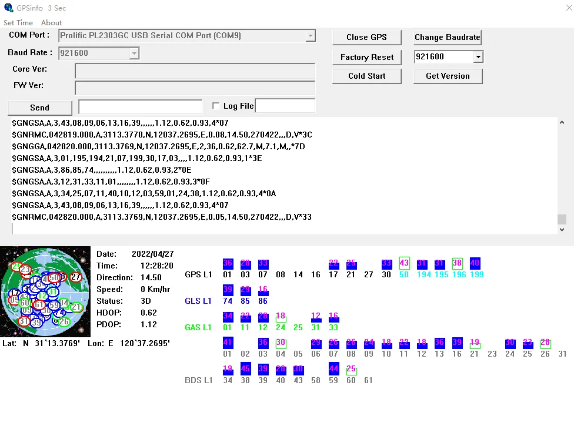Click the Cold Start button
This screenshot has height=443, width=574.
[367, 76]
